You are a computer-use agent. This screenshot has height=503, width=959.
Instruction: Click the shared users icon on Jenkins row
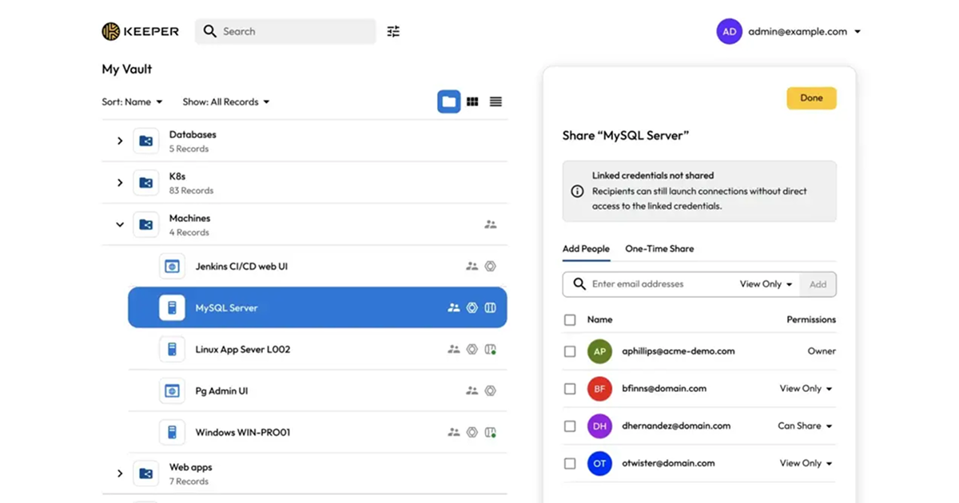[472, 267]
